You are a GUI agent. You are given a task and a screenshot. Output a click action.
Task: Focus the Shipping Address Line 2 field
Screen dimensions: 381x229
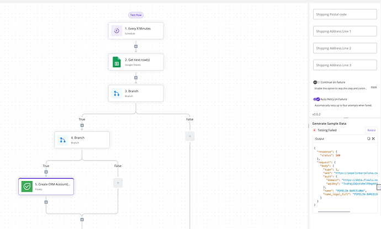[345, 48]
